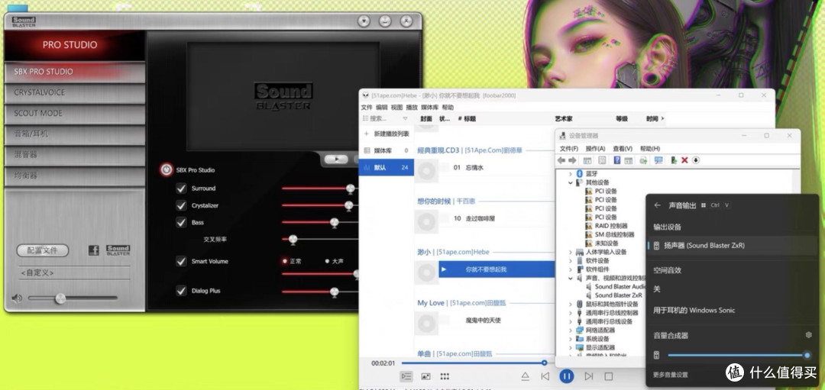Click the eject/open icon in foobar2000
825x390 pixels.
pos(525,376)
